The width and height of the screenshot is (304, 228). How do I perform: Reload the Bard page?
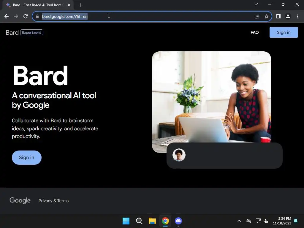(26, 17)
